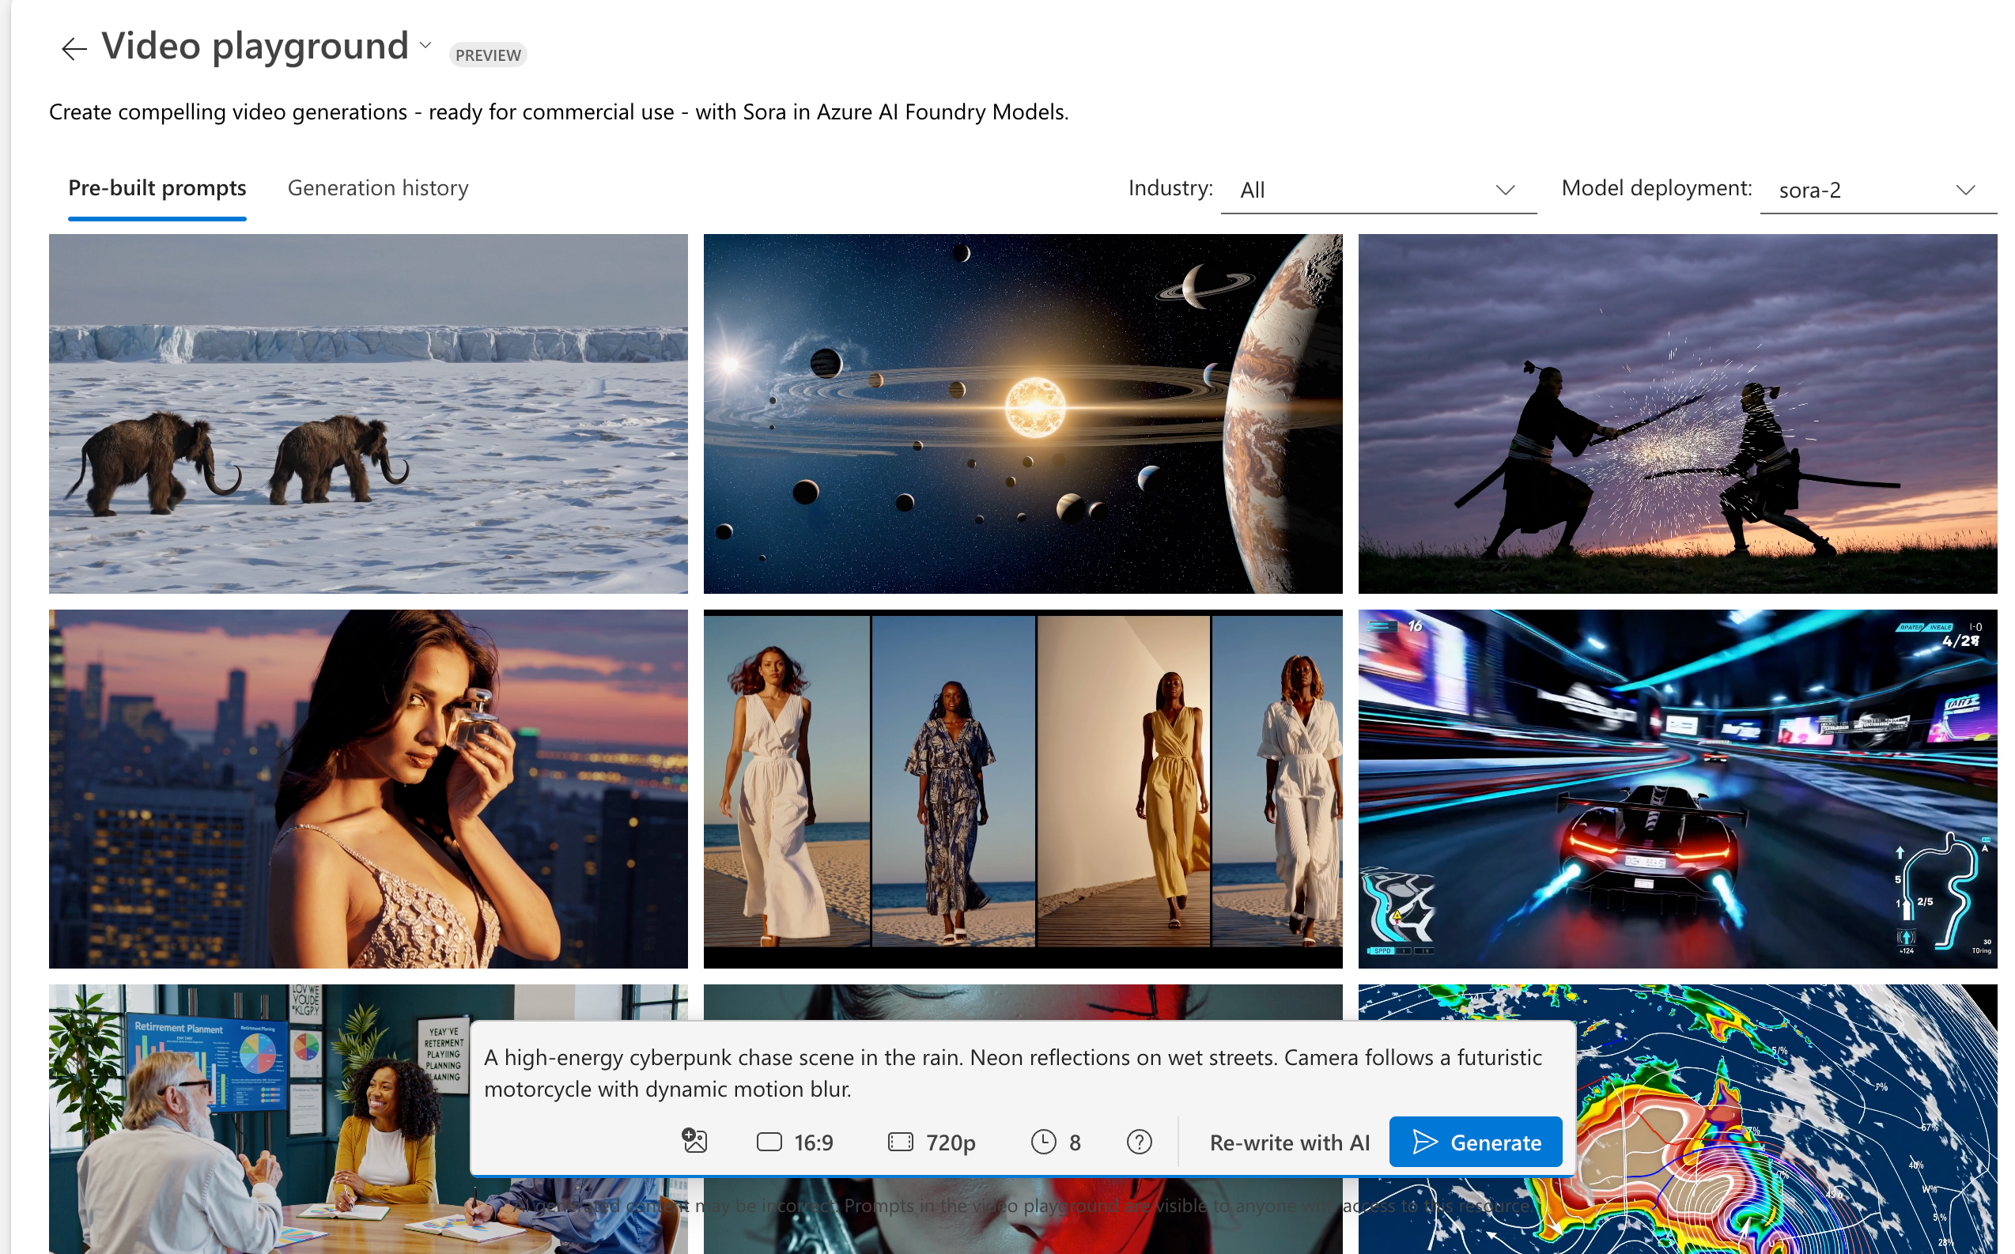Screen dimensions: 2015x1254
Task: Click the 16:9 aspect ratio option
Action: (795, 1142)
